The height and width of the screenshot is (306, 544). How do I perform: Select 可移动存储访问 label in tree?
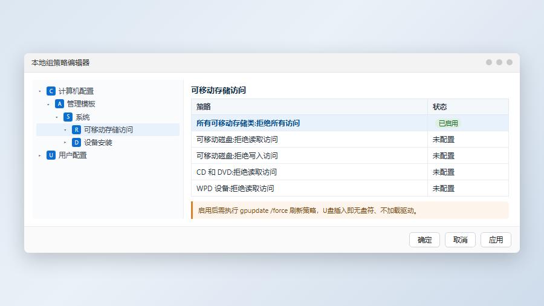[x=108, y=130]
